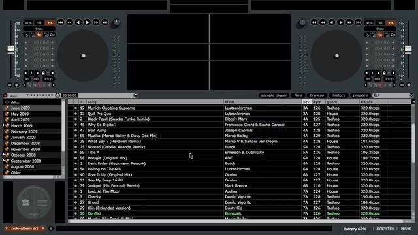Select previous loop slot on left deck
Image resolution: width=418 pixels, height=235 pixels.
pos(26,73)
